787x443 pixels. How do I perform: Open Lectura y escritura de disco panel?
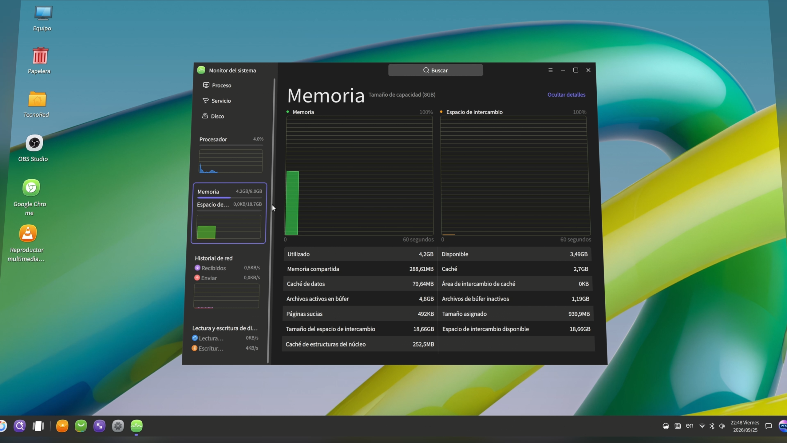[225, 338]
